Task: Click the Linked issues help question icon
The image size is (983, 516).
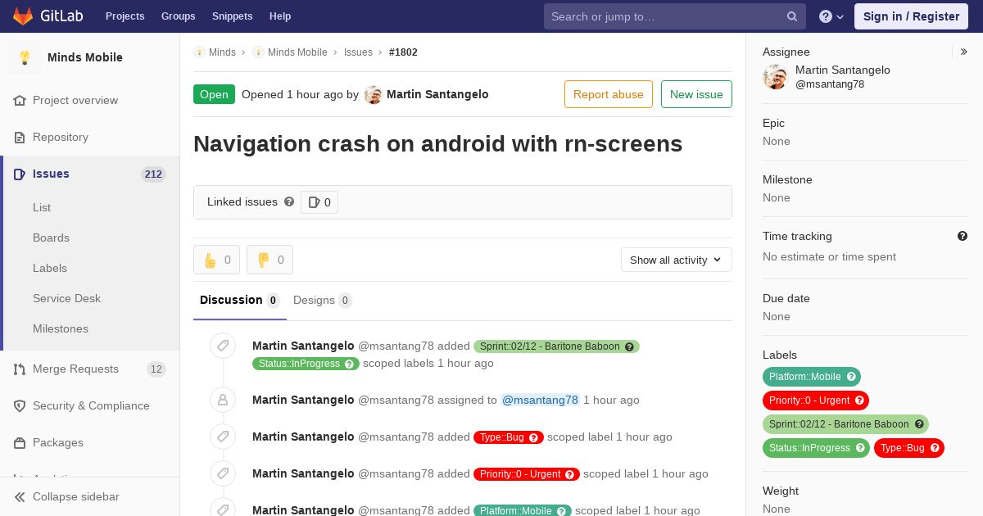Action: 289,201
